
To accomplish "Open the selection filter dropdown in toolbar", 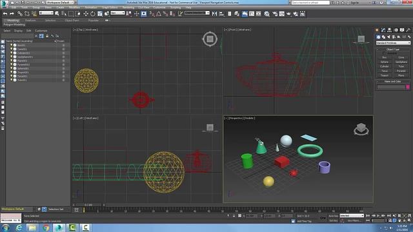I will (46, 13).
